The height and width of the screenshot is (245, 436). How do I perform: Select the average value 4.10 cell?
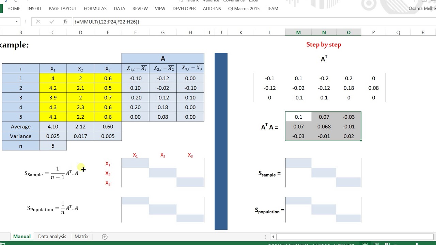click(53, 127)
